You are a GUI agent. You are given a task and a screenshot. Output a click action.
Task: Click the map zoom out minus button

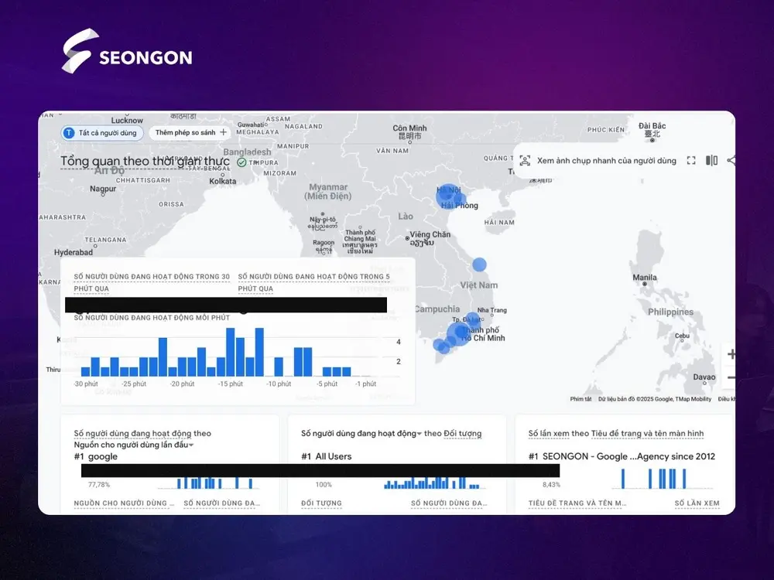click(731, 378)
